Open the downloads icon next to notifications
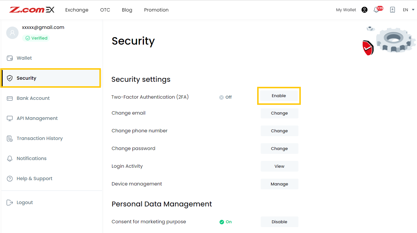Image resolution: width=417 pixels, height=233 pixels. [x=393, y=10]
